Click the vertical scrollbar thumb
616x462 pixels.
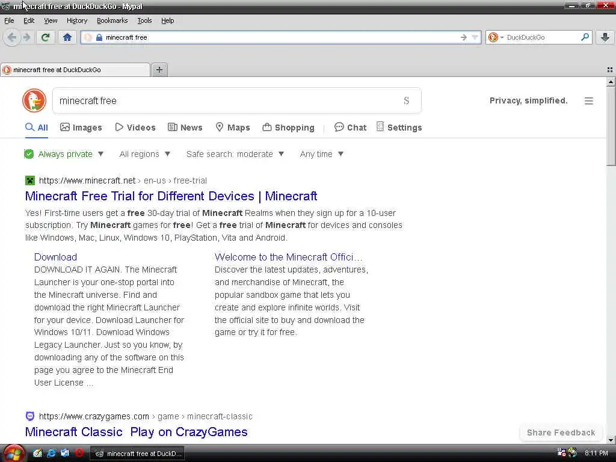coord(611,126)
